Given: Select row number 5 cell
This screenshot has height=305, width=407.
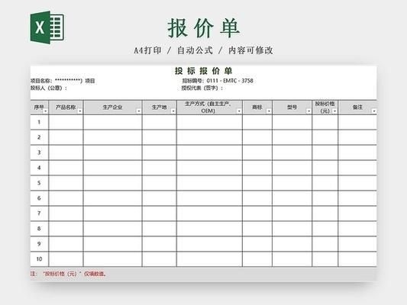Looking at the screenshot, I should click(x=39, y=183).
